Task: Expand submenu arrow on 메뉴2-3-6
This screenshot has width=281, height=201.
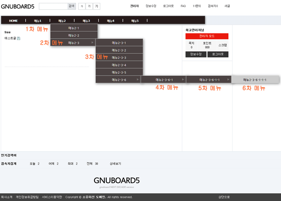Action: [x=138, y=80]
